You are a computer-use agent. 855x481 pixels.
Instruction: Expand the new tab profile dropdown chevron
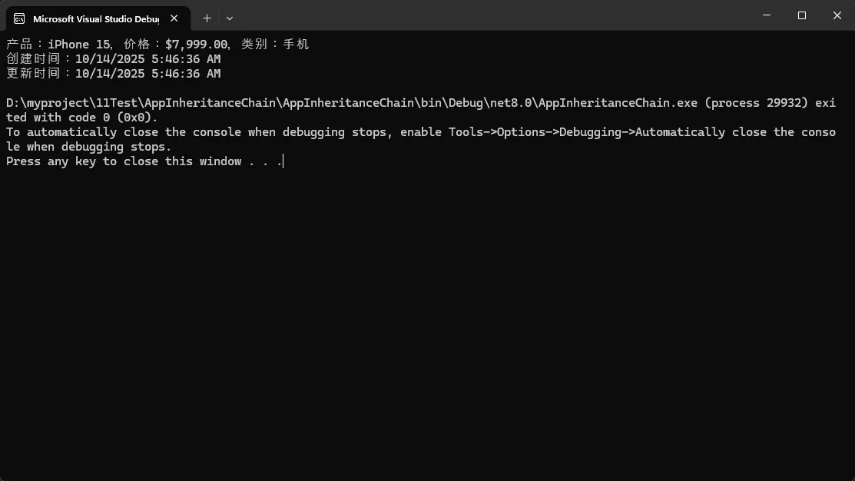coord(229,18)
